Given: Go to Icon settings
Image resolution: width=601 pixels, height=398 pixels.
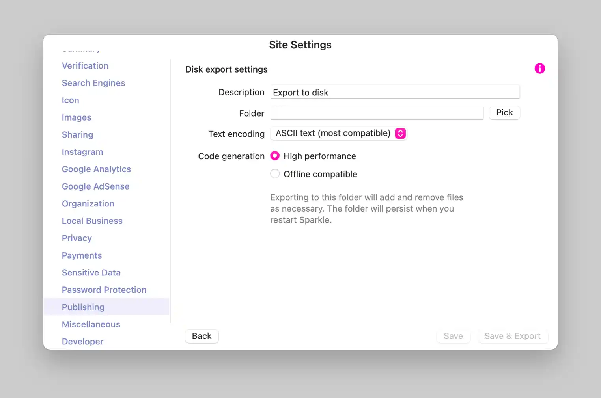Looking at the screenshot, I should click(71, 100).
